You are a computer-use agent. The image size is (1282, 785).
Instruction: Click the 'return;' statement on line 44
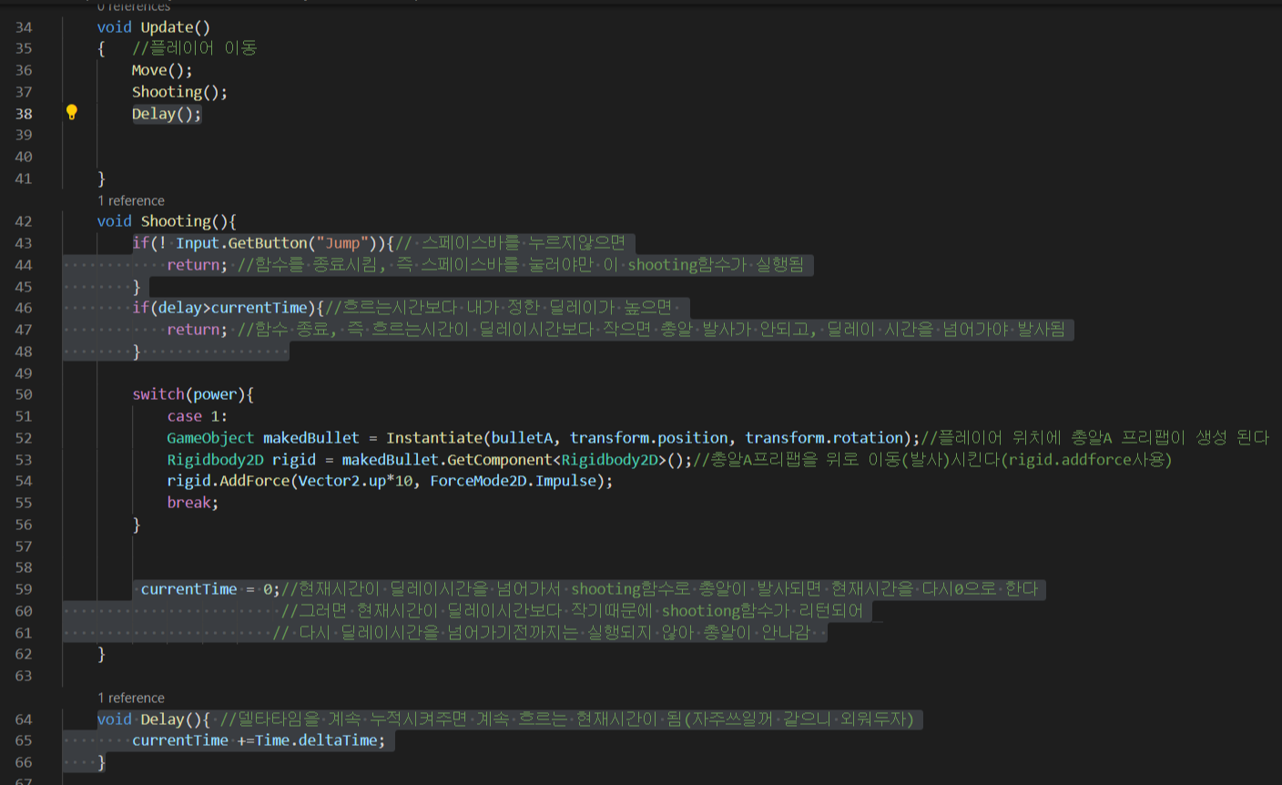(x=198, y=265)
